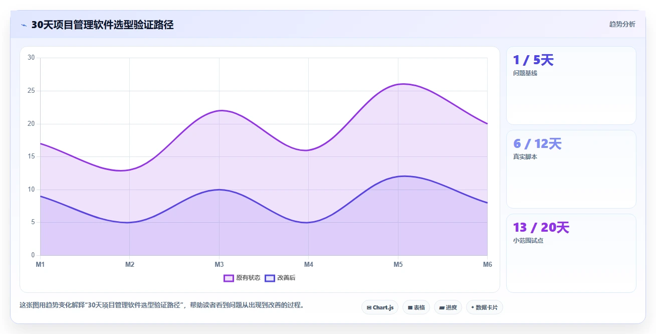Click the Chart.js chip
Viewport: 656px width, 334px height.
tap(380, 307)
